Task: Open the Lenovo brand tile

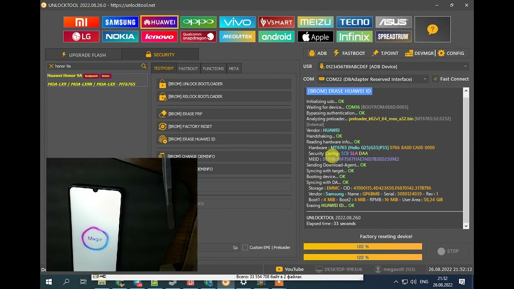Action: (159, 37)
